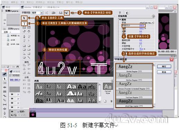Select the horizontal Type tool (T)
Image resolution: width=179 pixels, height=131 pixels.
click(24, 24)
